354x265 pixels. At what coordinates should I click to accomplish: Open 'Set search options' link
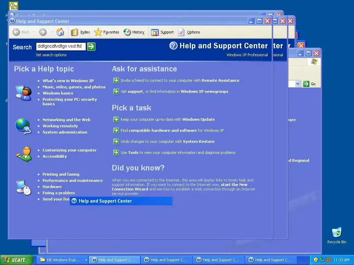(x=51, y=55)
